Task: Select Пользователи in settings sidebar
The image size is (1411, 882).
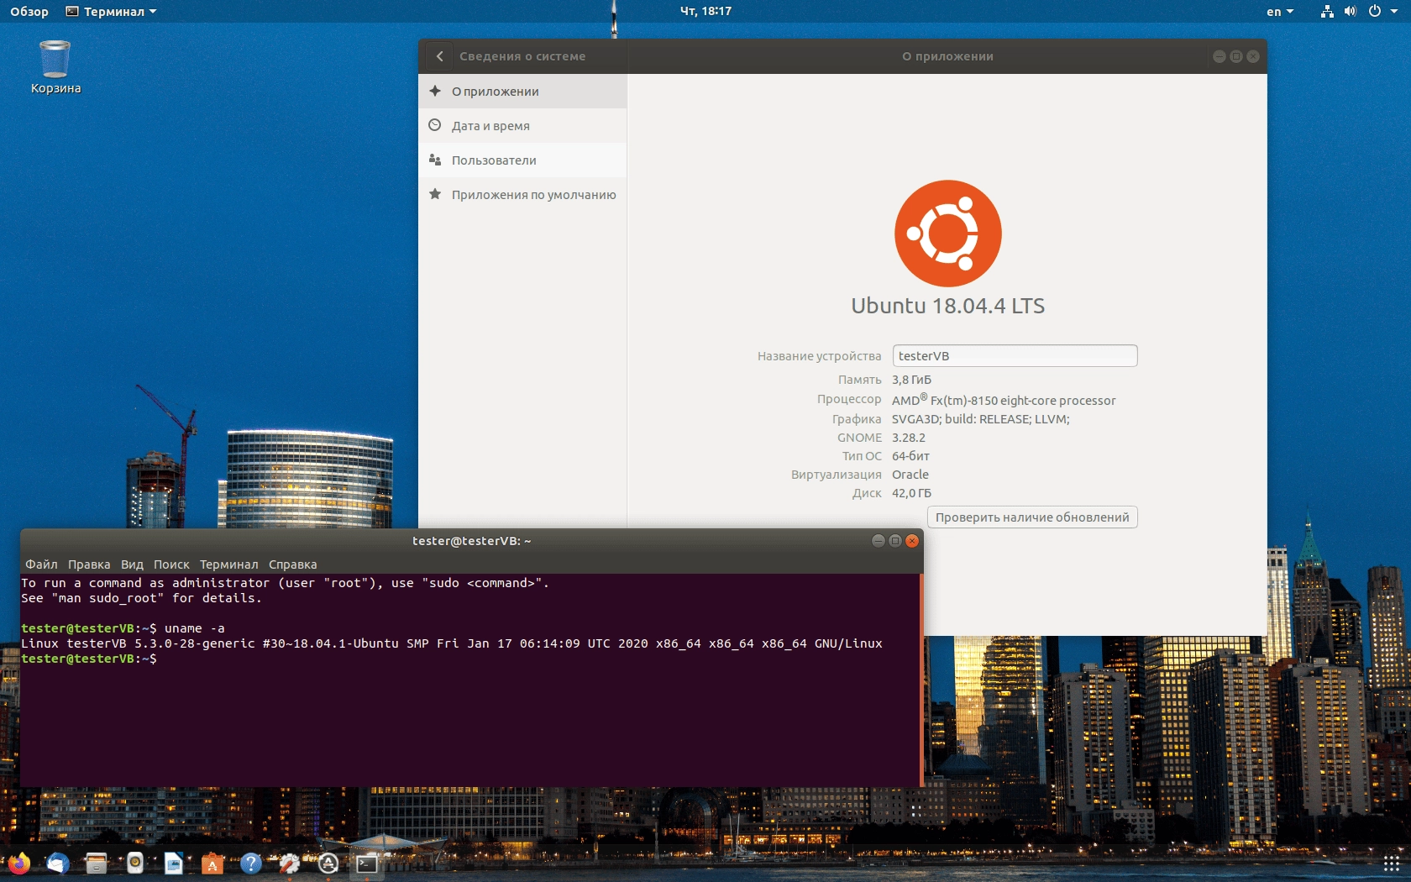Action: click(522, 160)
